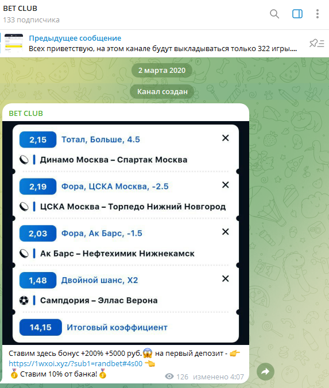Viewport: 329px width, 388px height.
Task: Click the Канал создан service message
Action: 162,92
